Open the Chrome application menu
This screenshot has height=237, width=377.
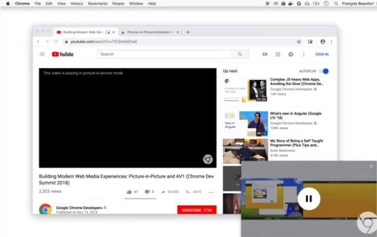coord(22,4)
